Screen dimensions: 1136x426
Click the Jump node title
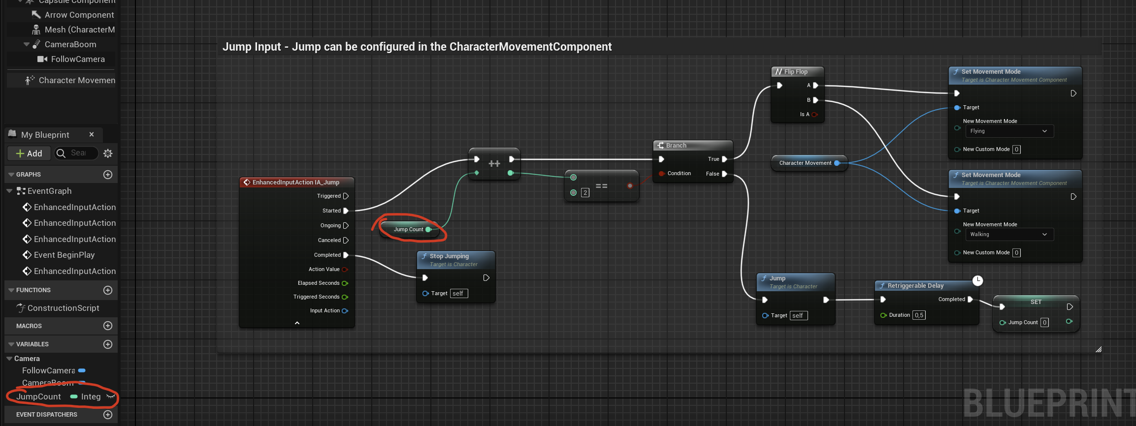(x=778, y=278)
